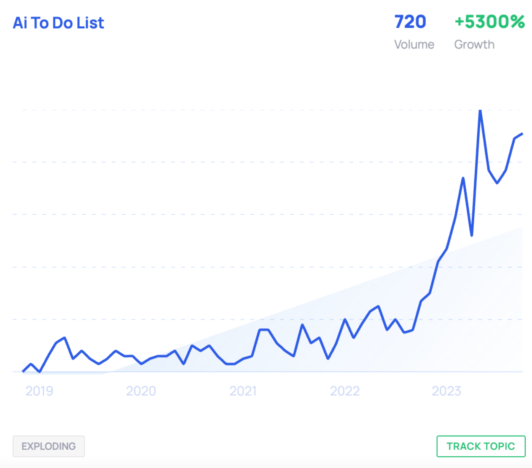Select the 2023 axis label
This screenshot has width=532, height=468.
coord(446,391)
